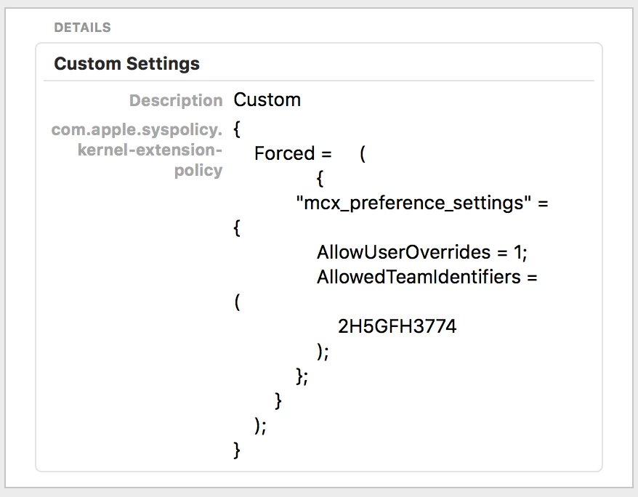Screen dimensions: 638x497
Task: Click the AllowedTeamIdentifiers = line
Action: click(427, 277)
